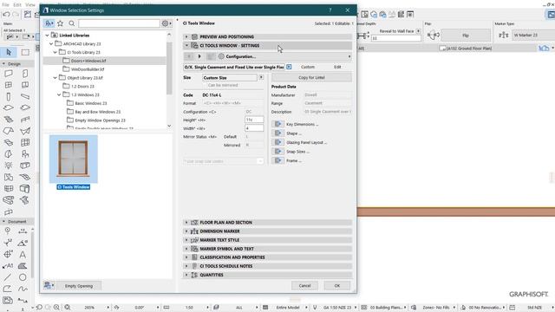
Task: Click the Copy for Lintel button
Action: click(311, 77)
